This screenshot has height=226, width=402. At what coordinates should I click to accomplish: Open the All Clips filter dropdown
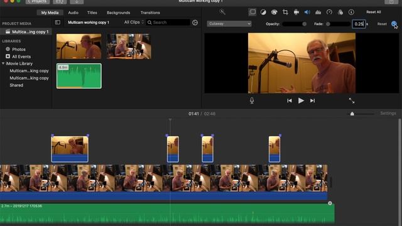(x=134, y=23)
